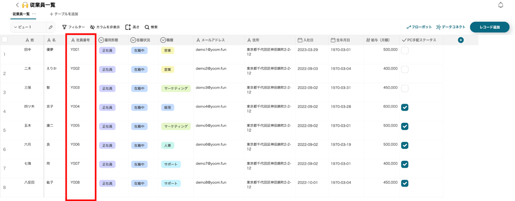Click the address cell in row Y001
The height and width of the screenshot is (201, 515).
pyautogui.click(x=269, y=52)
